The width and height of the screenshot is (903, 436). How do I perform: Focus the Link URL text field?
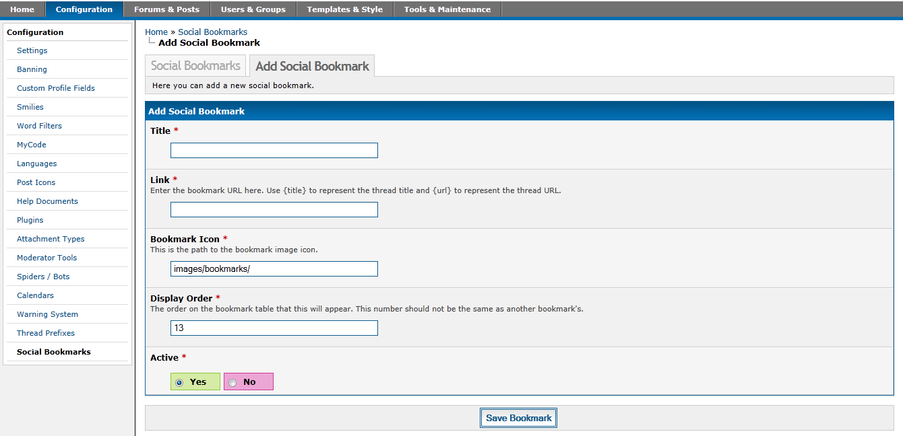[x=274, y=209]
